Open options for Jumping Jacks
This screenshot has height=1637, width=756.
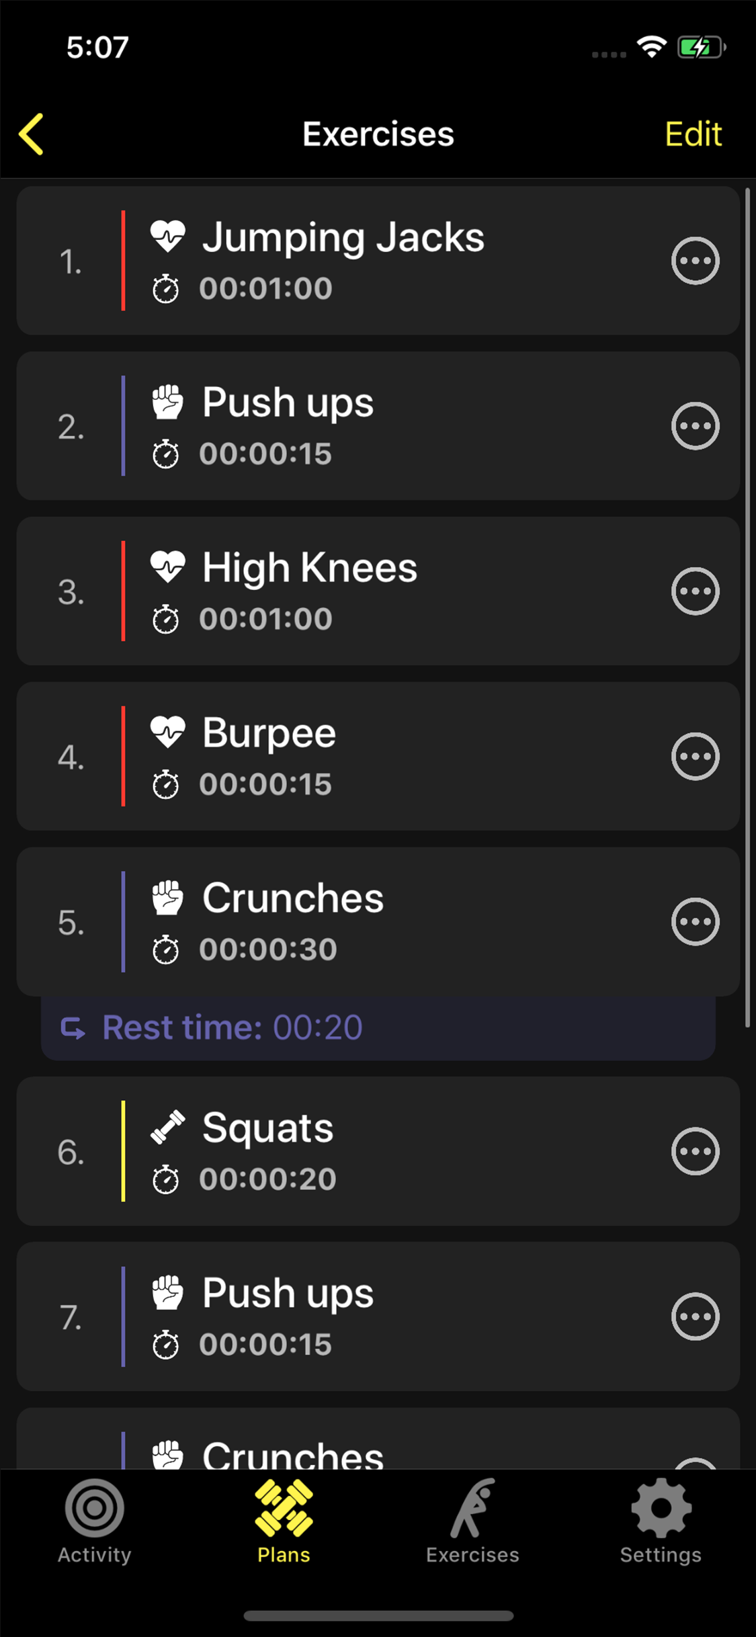(x=695, y=261)
